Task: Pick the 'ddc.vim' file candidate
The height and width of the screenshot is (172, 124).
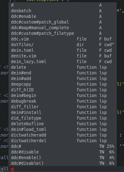Action: 63,39
